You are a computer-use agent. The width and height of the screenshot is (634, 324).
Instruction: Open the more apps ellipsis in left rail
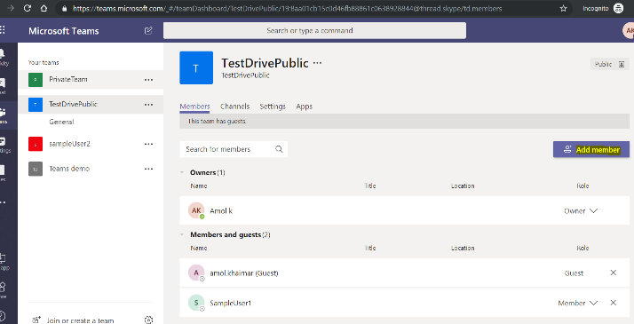click(3, 202)
